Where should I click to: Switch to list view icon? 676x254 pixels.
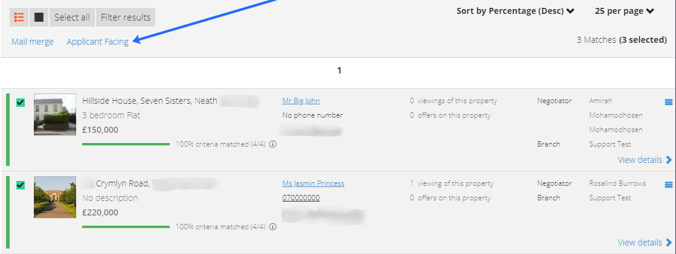coord(19,17)
